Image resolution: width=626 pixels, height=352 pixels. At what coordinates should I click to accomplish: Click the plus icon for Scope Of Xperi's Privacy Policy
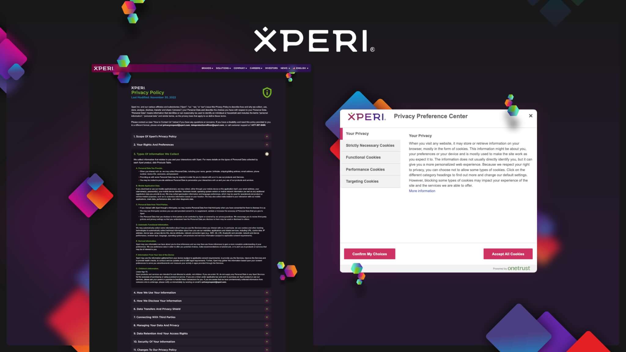click(x=267, y=137)
